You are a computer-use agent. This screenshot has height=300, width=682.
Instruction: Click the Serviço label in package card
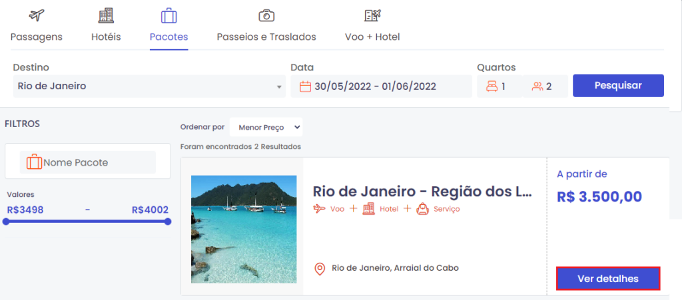(x=447, y=209)
